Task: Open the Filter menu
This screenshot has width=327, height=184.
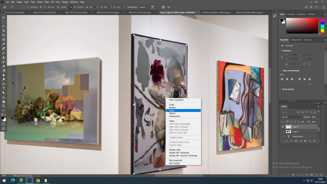Action: 47,2
